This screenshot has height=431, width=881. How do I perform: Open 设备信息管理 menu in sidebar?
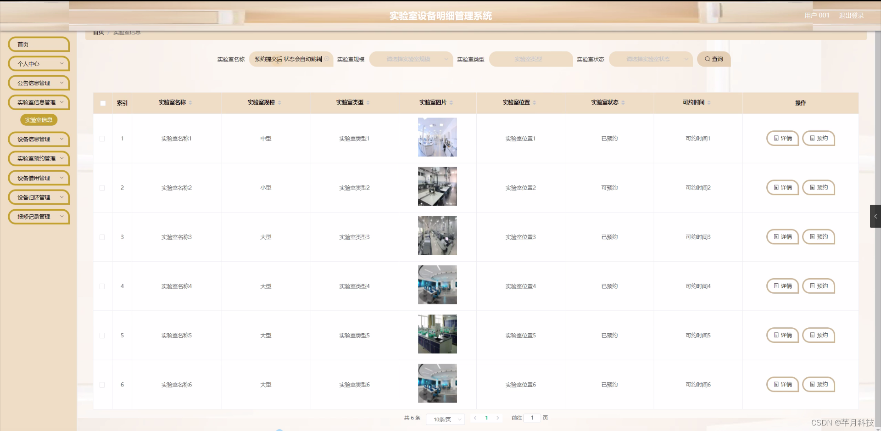click(39, 139)
